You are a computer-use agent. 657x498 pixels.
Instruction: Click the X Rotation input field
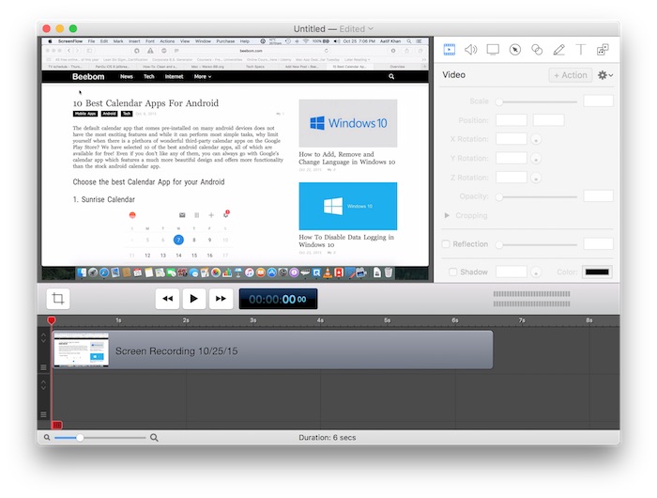512,139
